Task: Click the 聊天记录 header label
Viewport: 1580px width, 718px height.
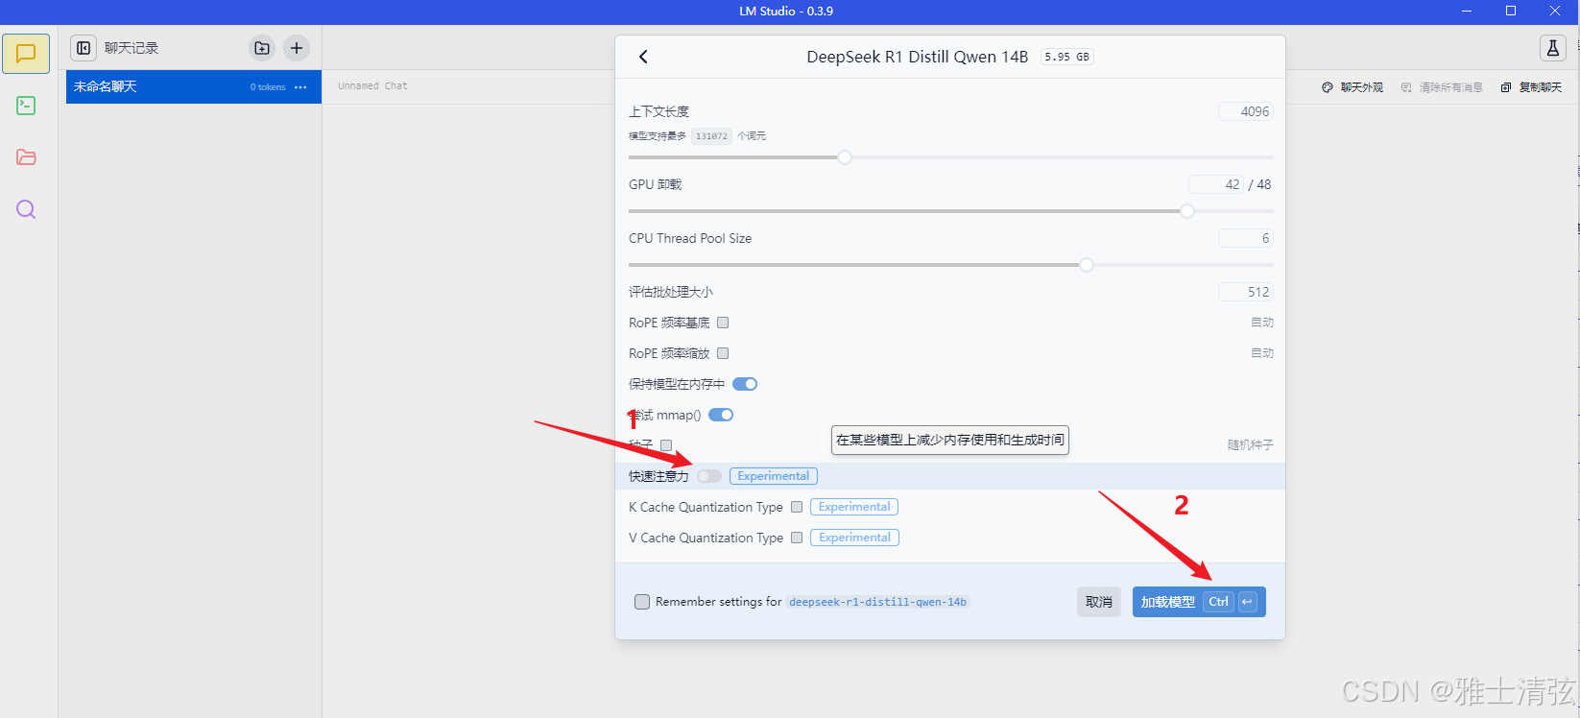Action: click(132, 48)
